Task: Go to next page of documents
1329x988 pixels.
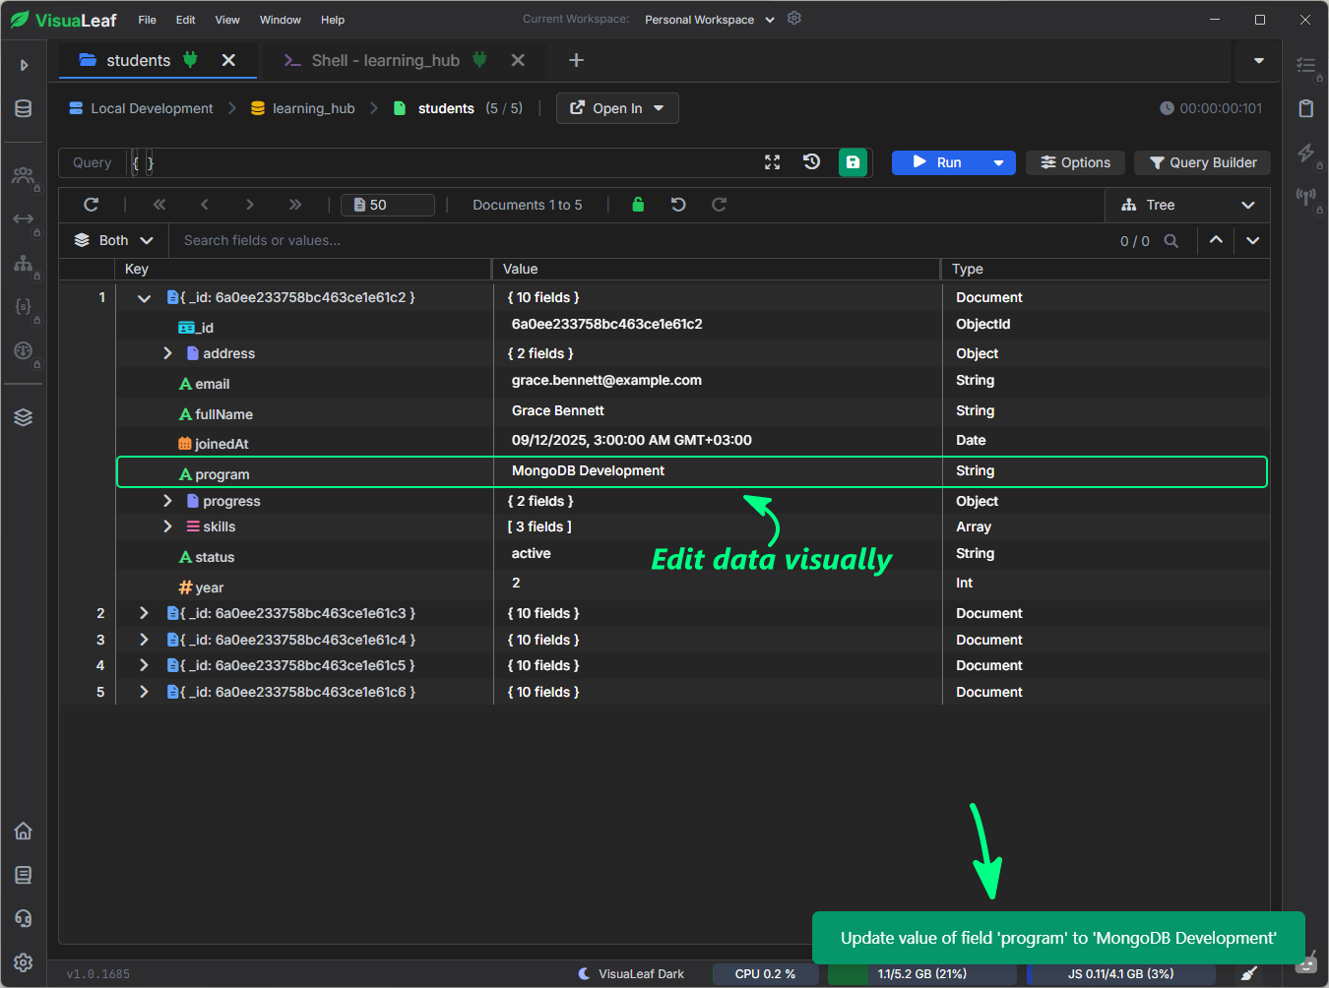Action: pos(250,205)
